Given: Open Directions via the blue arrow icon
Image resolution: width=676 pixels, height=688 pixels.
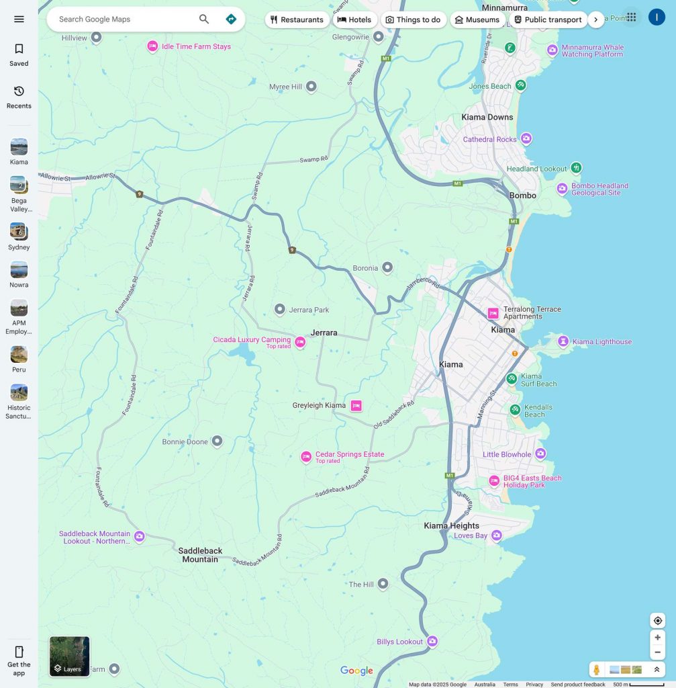Looking at the screenshot, I should pos(231,19).
